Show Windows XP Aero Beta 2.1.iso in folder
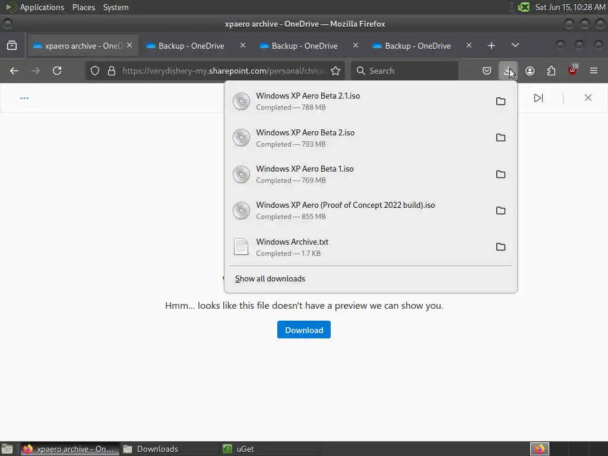The height and width of the screenshot is (456, 608). tap(501, 101)
